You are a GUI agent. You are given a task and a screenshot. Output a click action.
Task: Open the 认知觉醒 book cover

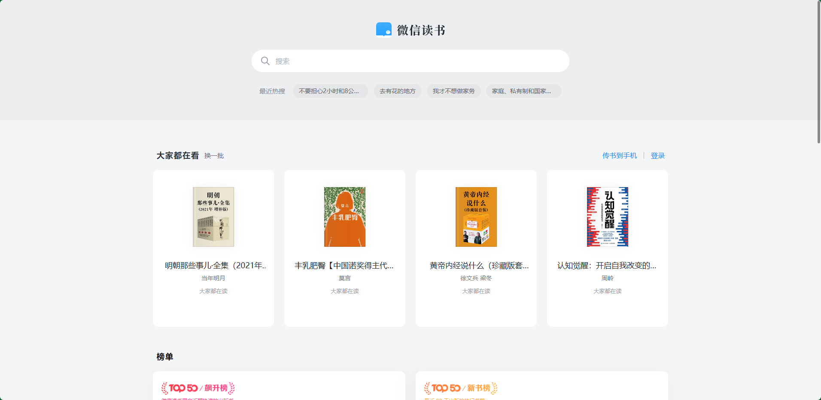tap(608, 217)
